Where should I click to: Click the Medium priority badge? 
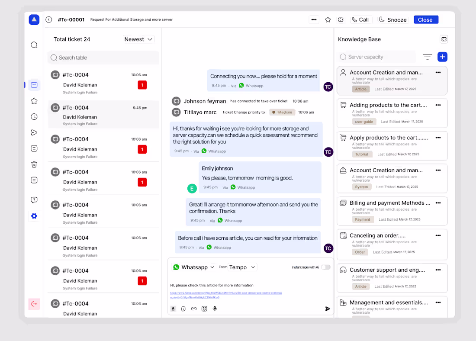tap(282, 113)
